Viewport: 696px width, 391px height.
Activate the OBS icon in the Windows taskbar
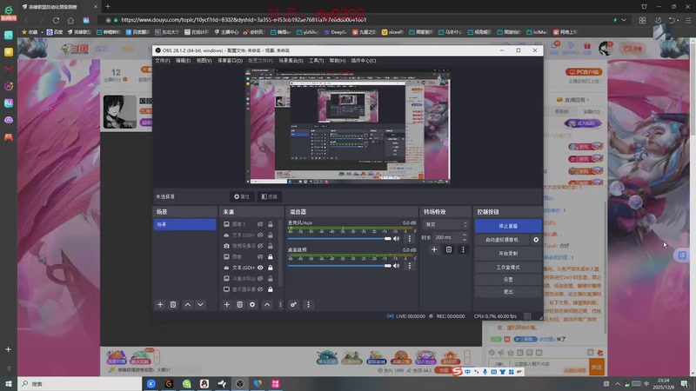click(240, 384)
